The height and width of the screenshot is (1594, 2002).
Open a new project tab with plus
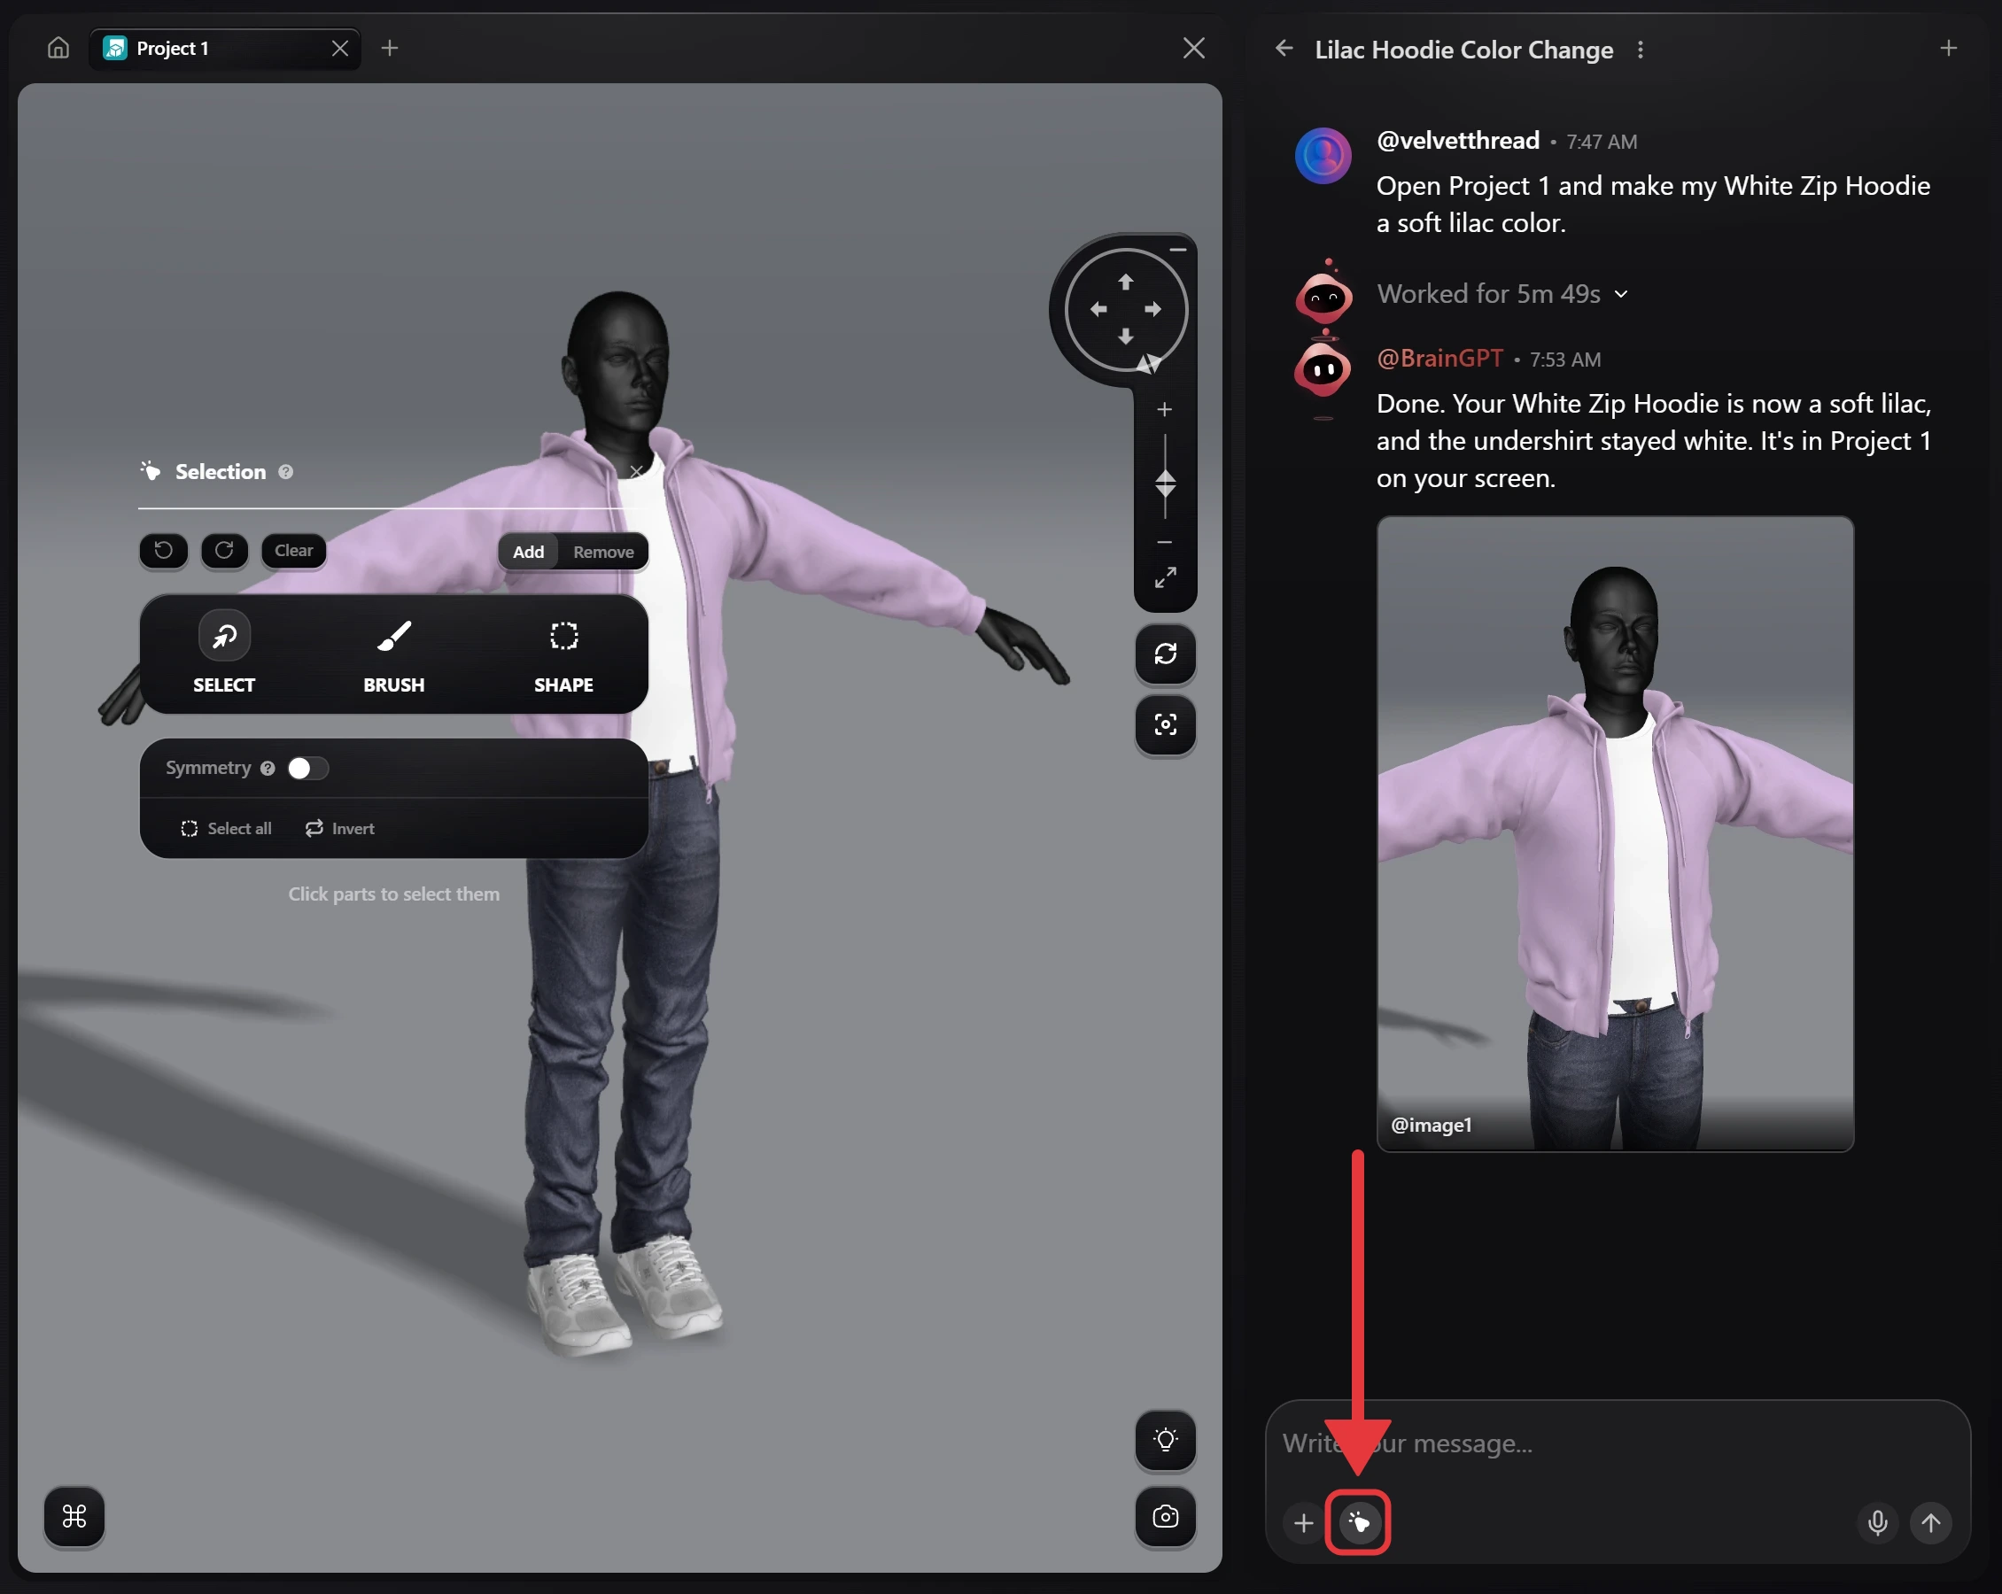pos(390,49)
